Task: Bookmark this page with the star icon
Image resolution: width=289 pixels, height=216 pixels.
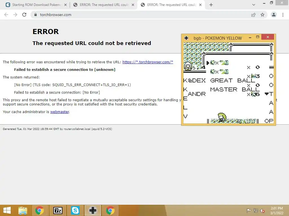Action: click(x=262, y=15)
